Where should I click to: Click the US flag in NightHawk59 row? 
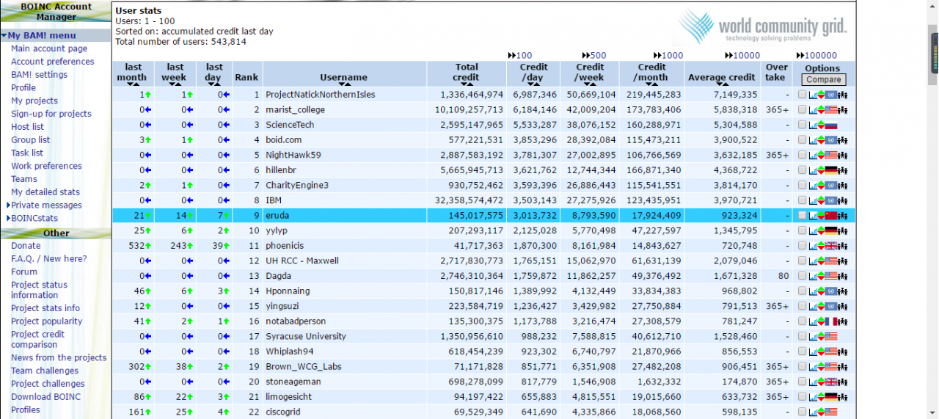(x=831, y=155)
